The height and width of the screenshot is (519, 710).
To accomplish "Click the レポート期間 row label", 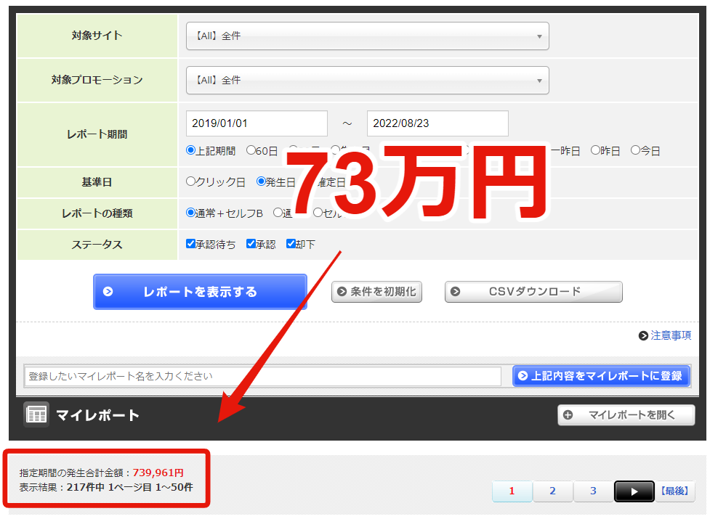I will [97, 134].
